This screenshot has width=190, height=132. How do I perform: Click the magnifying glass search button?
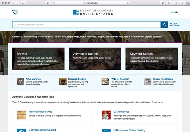[x=164, y=24]
